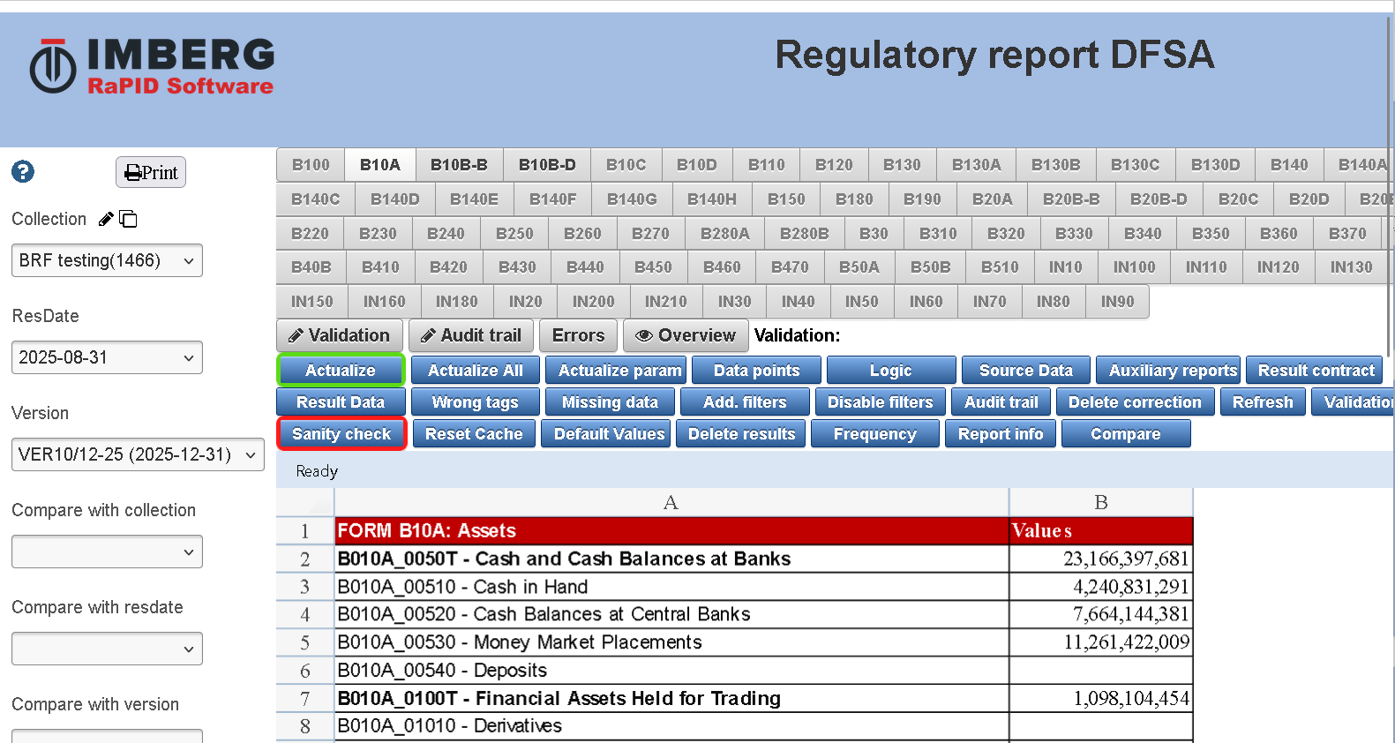Open the ResDate dropdown showing 2025-08-31
This screenshot has width=1395, height=743.
(107, 357)
